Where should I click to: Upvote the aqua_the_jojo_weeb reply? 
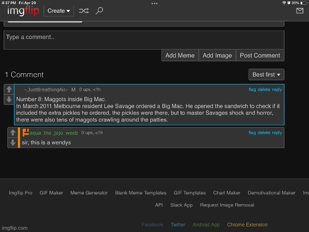[x=13, y=132]
